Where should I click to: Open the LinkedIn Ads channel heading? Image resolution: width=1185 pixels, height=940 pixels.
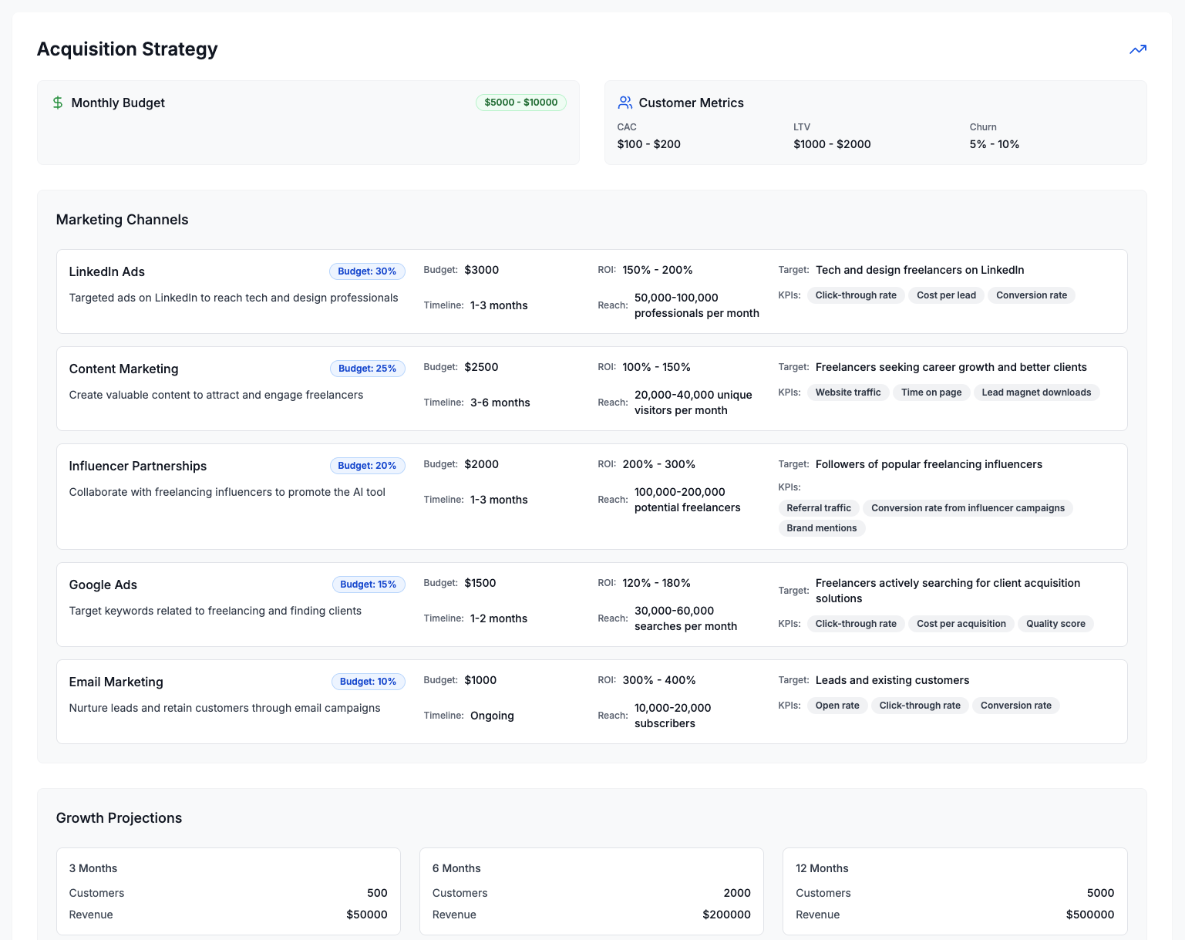[107, 271]
